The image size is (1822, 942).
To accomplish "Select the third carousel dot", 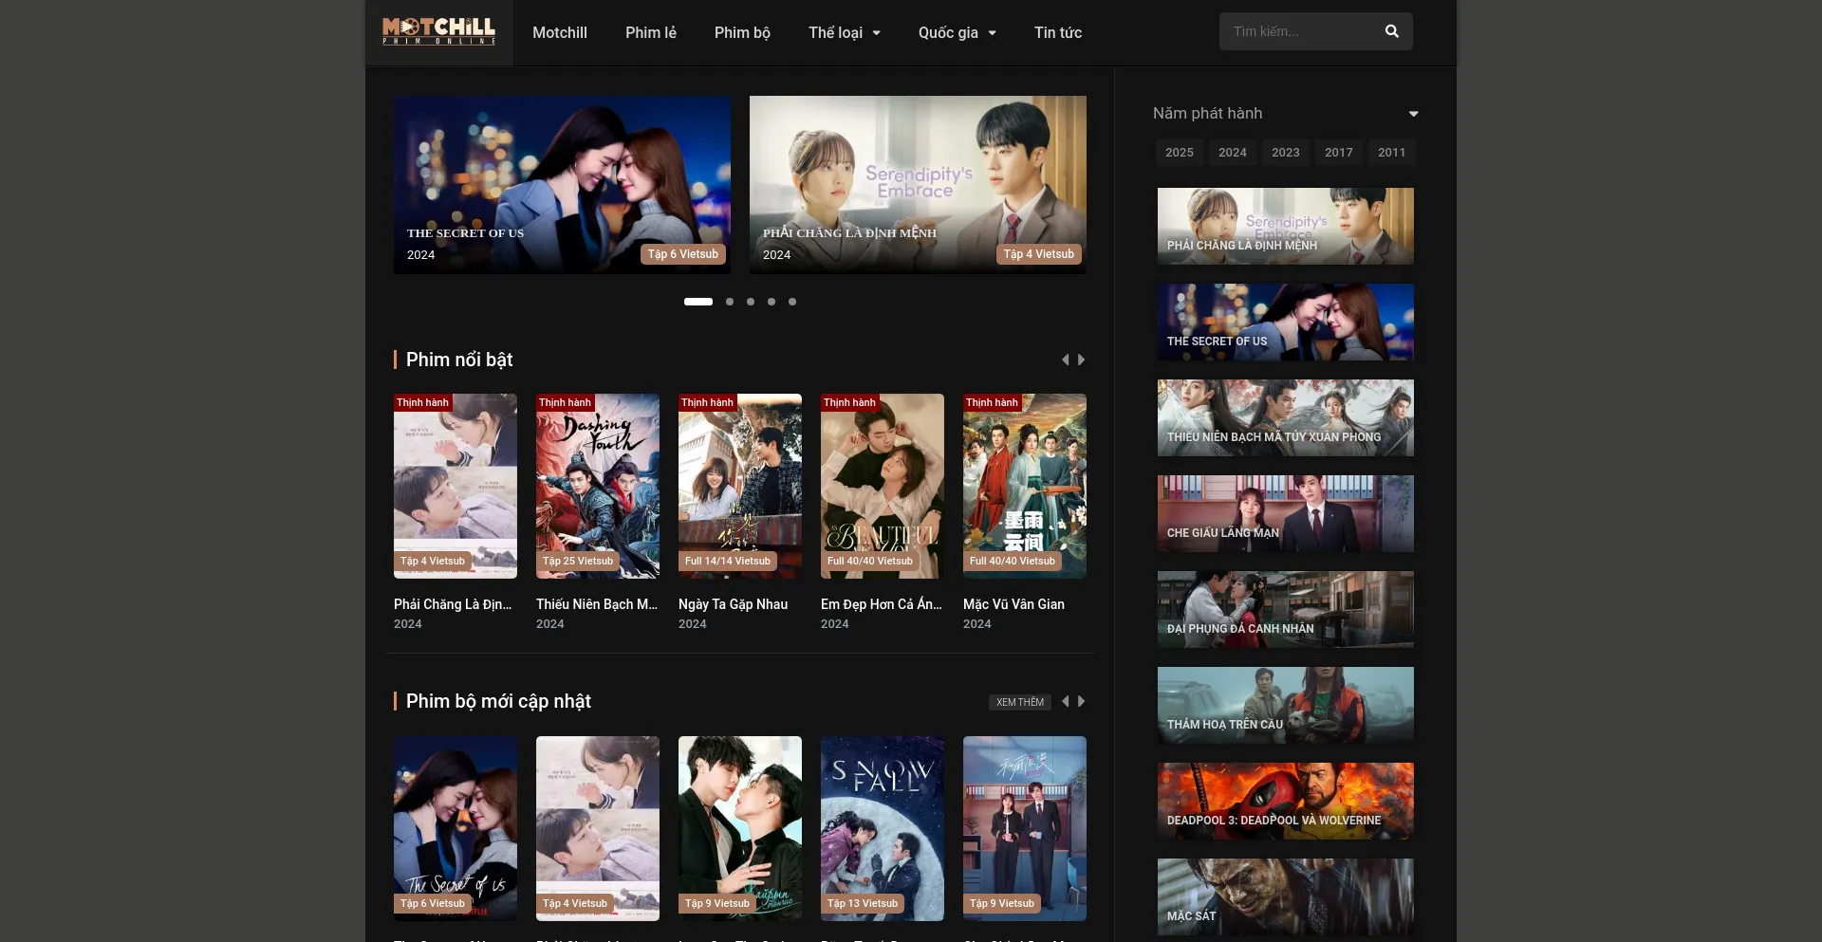I will [x=751, y=302].
